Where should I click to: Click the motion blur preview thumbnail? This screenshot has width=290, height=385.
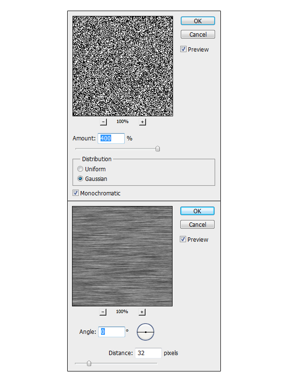coord(122,256)
